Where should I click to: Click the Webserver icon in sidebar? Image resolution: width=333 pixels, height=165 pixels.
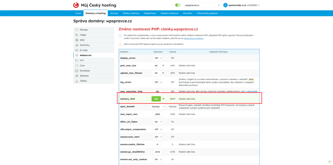pyautogui.click(x=77, y=55)
